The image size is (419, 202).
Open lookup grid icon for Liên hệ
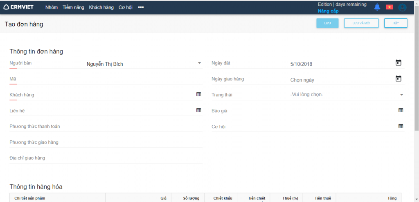pos(198,110)
